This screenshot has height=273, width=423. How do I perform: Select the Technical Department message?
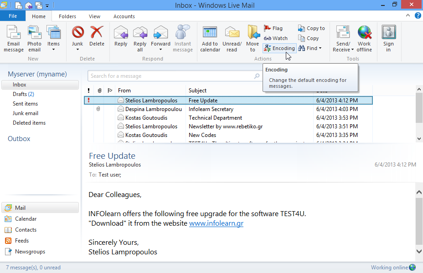(228, 118)
